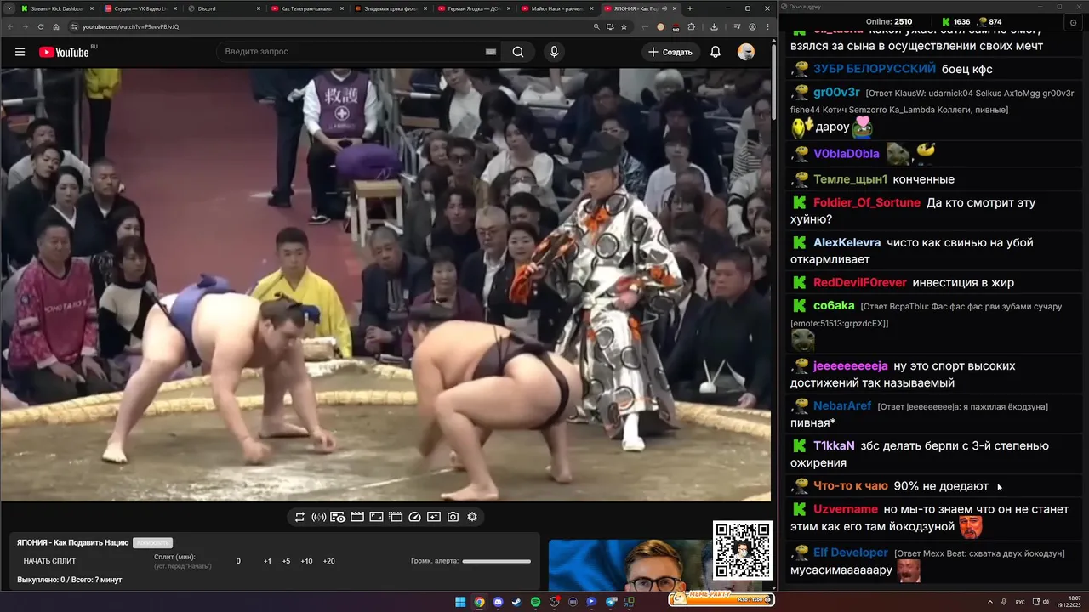This screenshot has height=612, width=1089.
Task: Open the taskbar clock showing 18:07
Action: [x=1069, y=602]
